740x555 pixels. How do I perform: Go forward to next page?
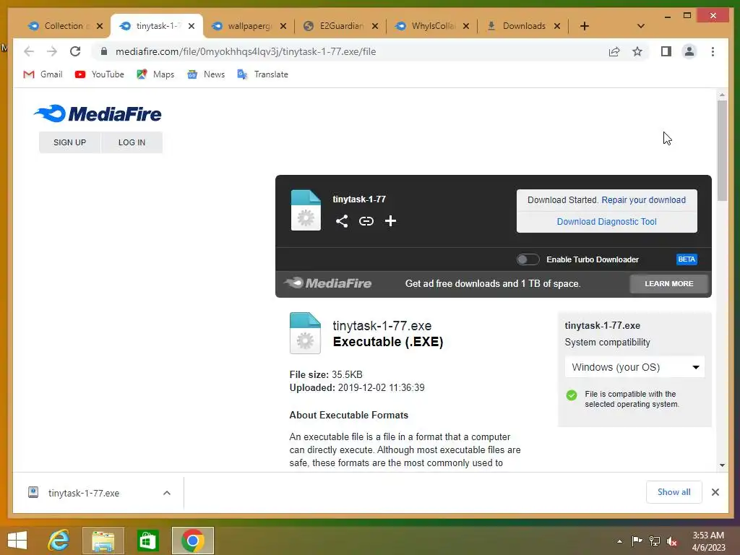click(x=52, y=51)
